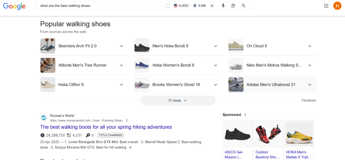345x160 pixels.
Task: Open Hoka Clifton 9 thumbnail
Action: [48, 84]
